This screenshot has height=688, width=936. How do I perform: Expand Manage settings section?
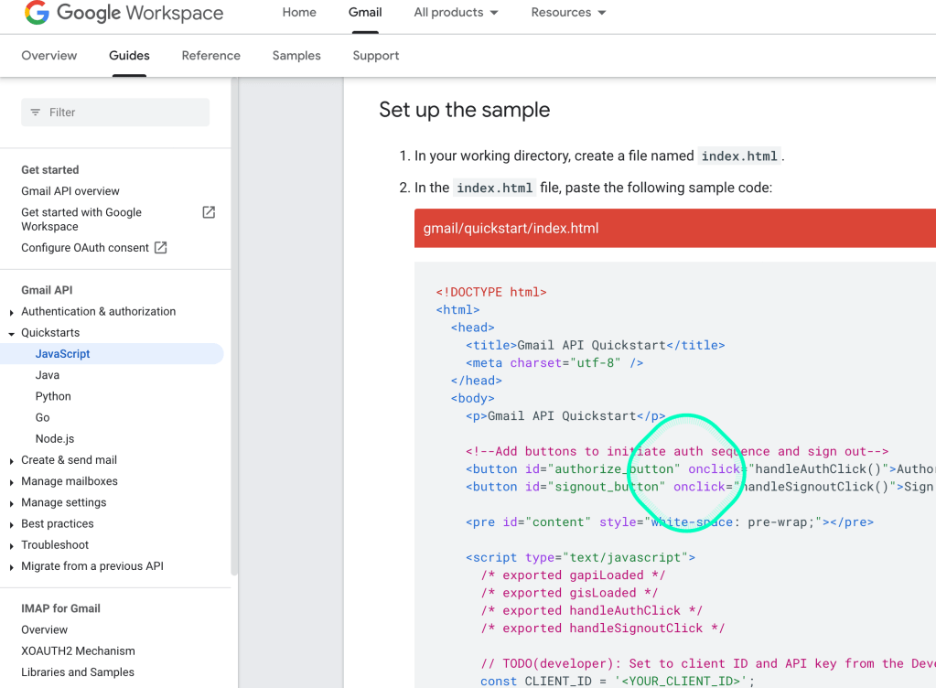point(11,503)
